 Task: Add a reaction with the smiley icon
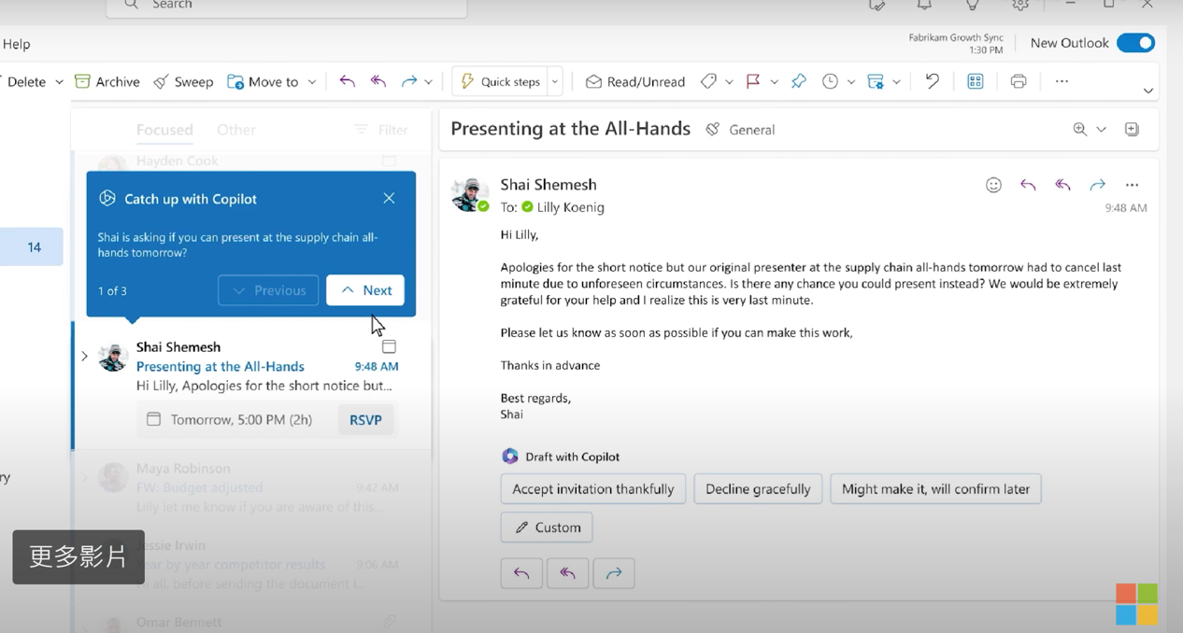click(993, 185)
